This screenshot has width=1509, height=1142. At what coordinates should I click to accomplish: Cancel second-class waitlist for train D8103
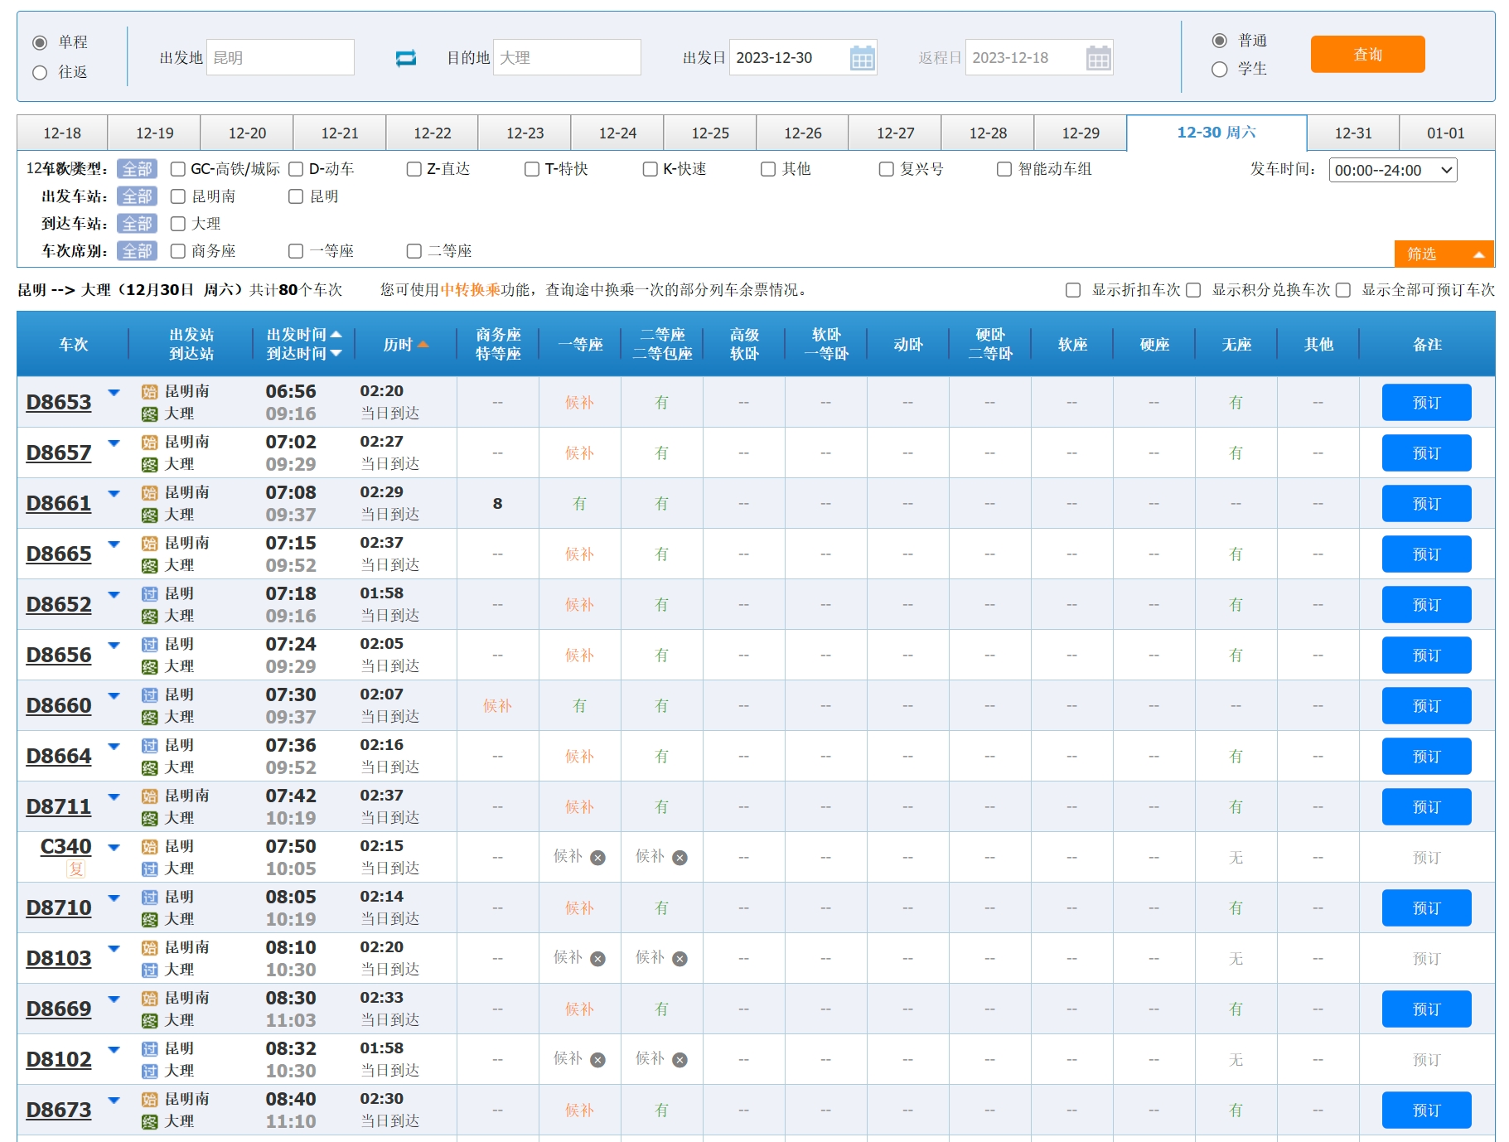click(680, 959)
